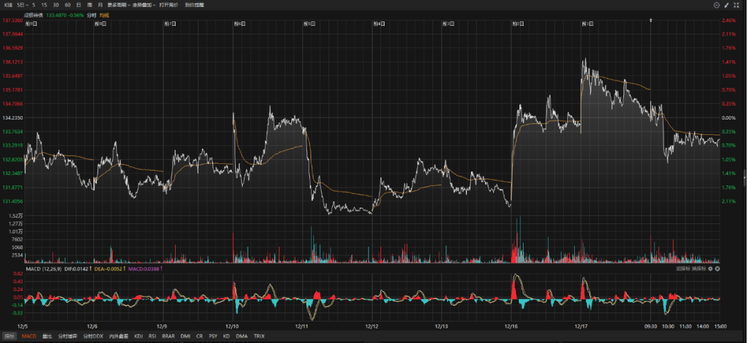Select the 60-minute period button
Screen dimensions: 747x343
[x=67, y=5]
